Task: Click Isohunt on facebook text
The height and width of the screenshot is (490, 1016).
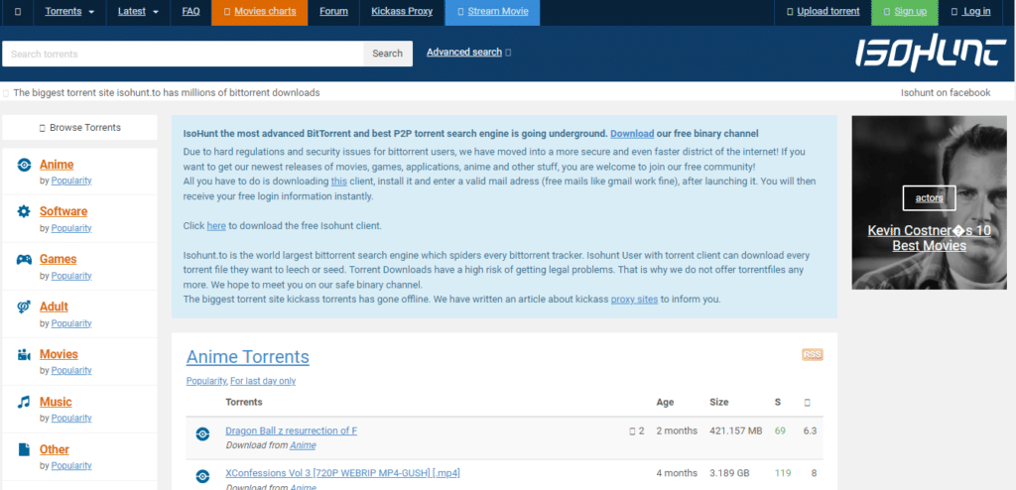Action: pyautogui.click(x=946, y=92)
